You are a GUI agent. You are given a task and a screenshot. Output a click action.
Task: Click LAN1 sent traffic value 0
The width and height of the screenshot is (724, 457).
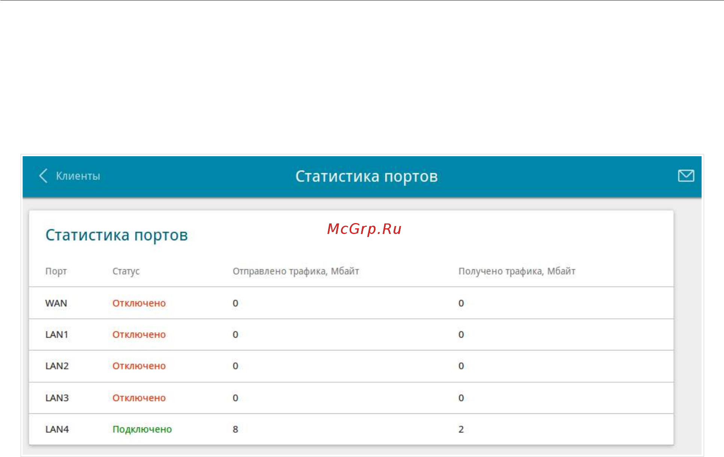point(235,335)
